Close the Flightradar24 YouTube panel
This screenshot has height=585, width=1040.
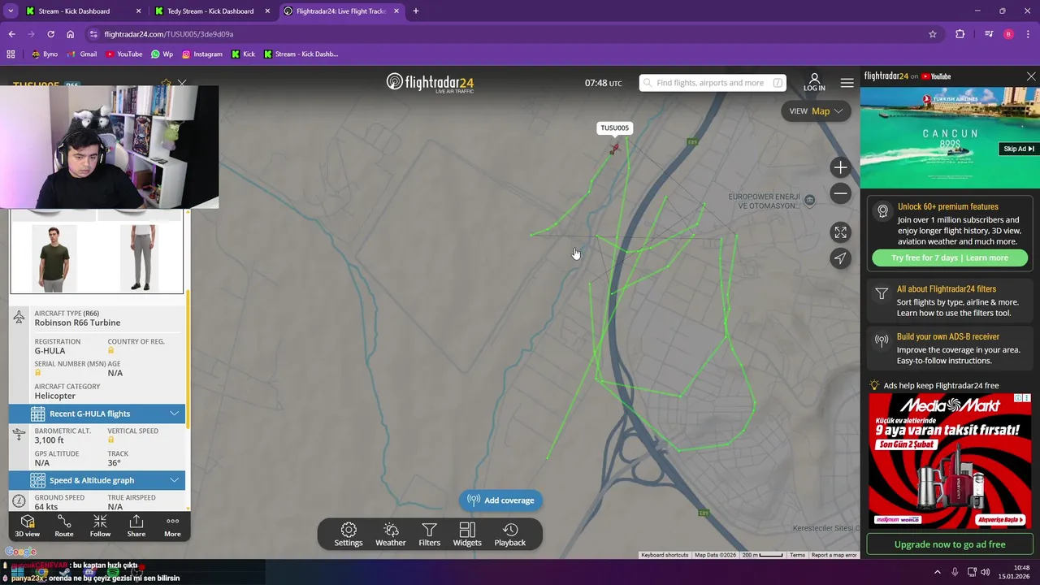click(x=1031, y=76)
